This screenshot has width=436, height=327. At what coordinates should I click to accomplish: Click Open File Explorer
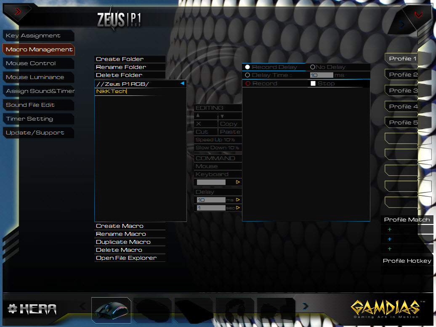(130, 258)
